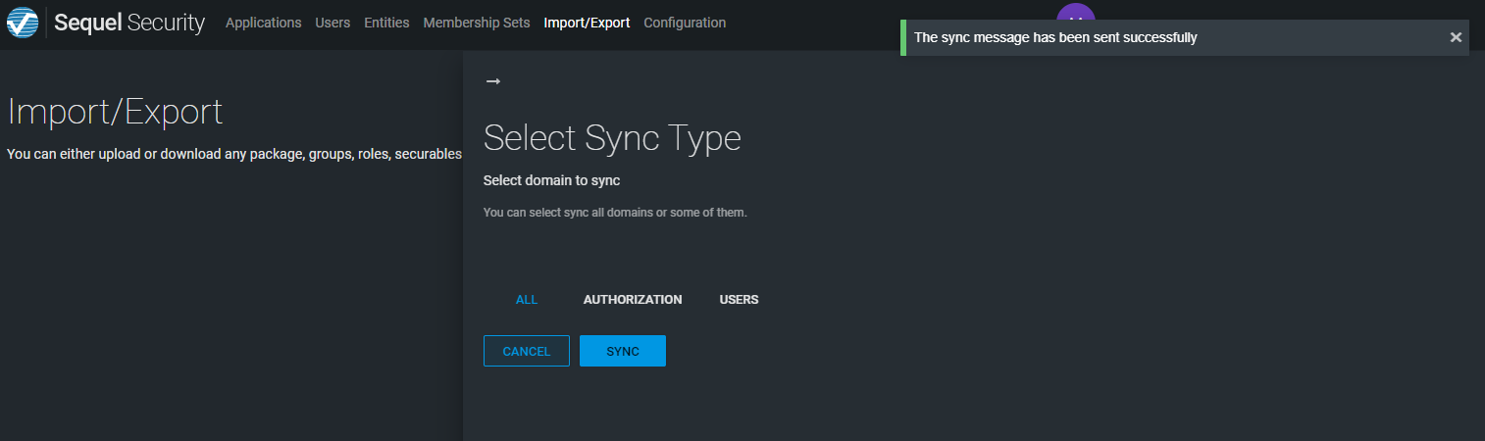Select the USERS domain sync option

click(739, 300)
